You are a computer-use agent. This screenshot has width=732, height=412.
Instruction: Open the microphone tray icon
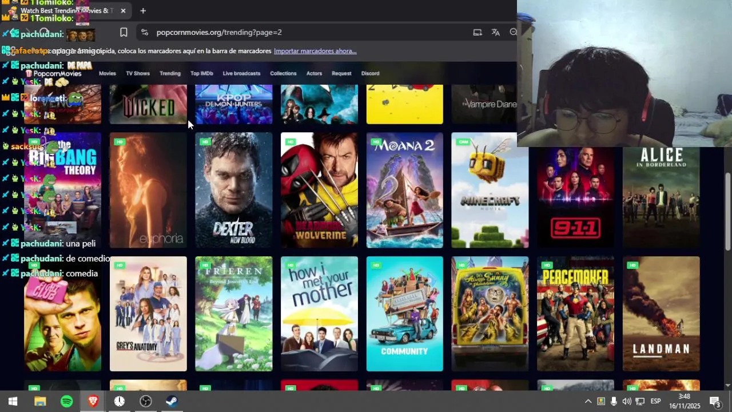click(614, 401)
